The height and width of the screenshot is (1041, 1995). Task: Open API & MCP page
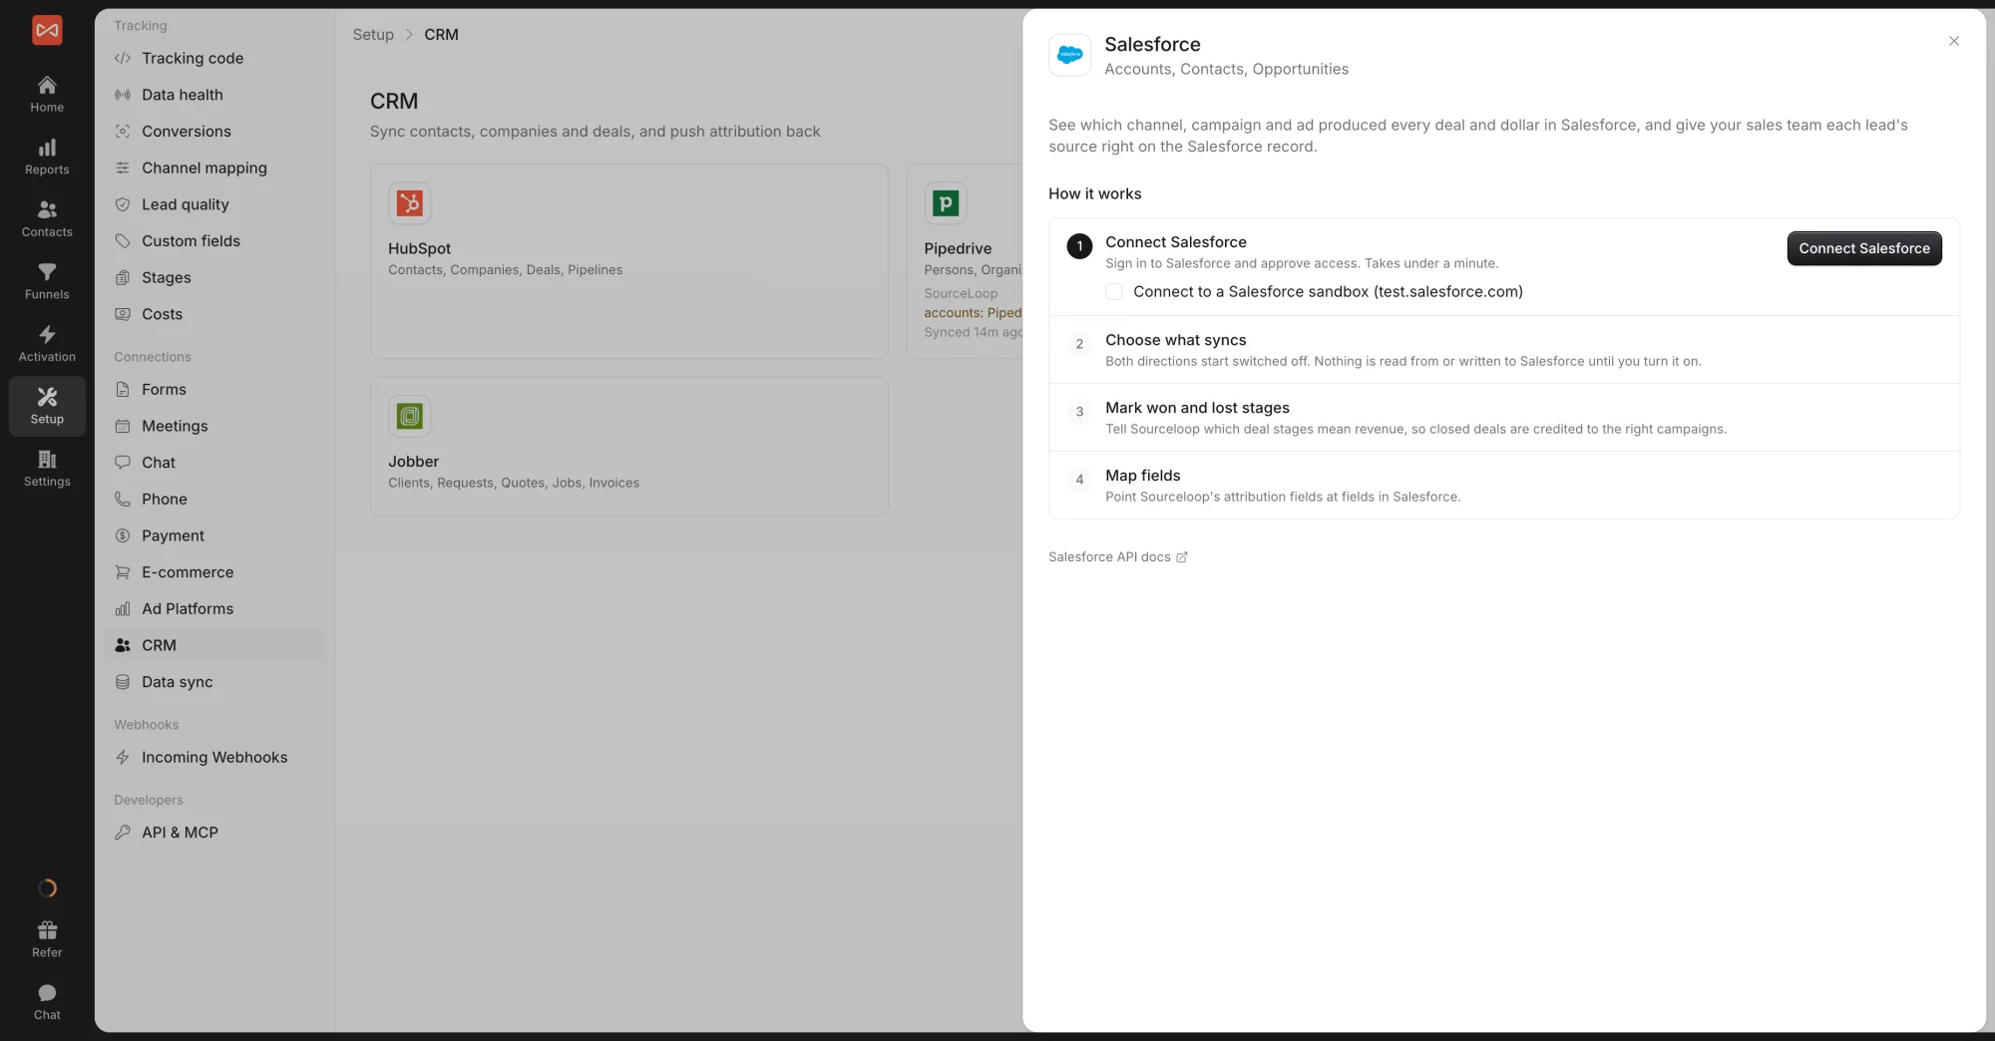click(214, 832)
